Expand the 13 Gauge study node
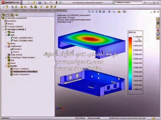161x120 pixels. click(x=3, y=27)
